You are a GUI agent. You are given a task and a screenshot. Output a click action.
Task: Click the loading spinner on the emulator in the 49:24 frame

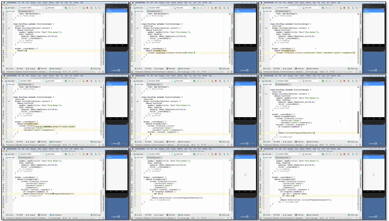[374, 175]
